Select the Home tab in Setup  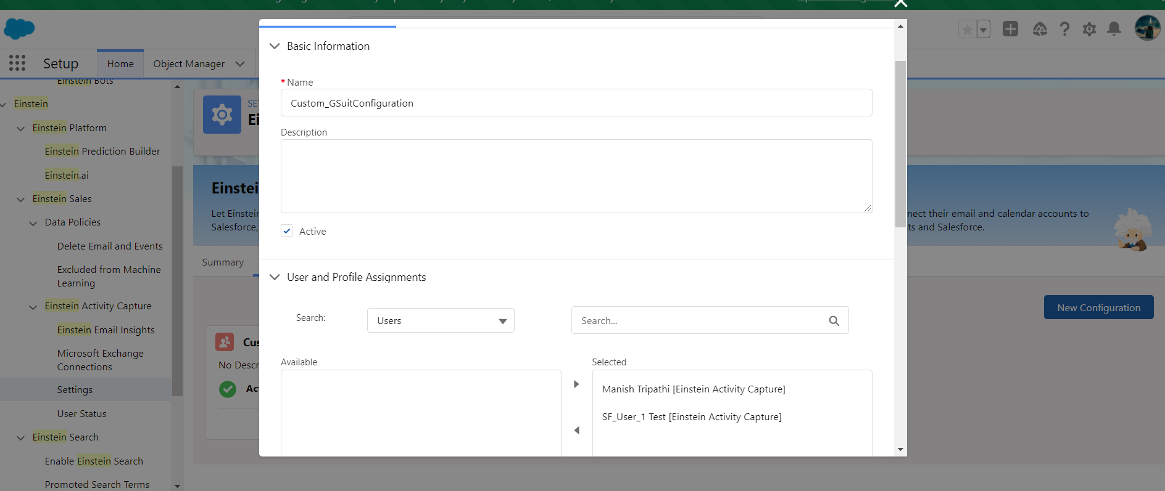(x=120, y=64)
